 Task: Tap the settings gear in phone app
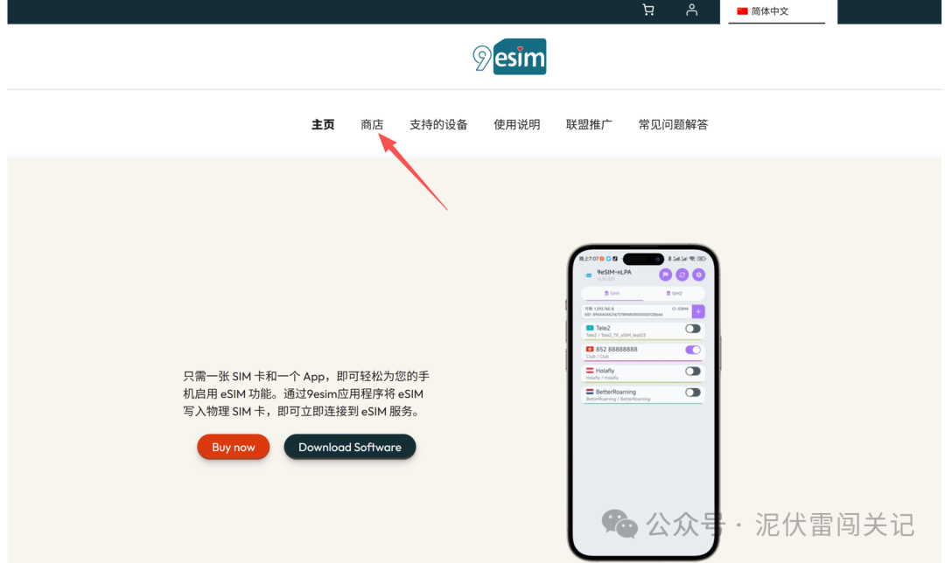click(x=698, y=275)
